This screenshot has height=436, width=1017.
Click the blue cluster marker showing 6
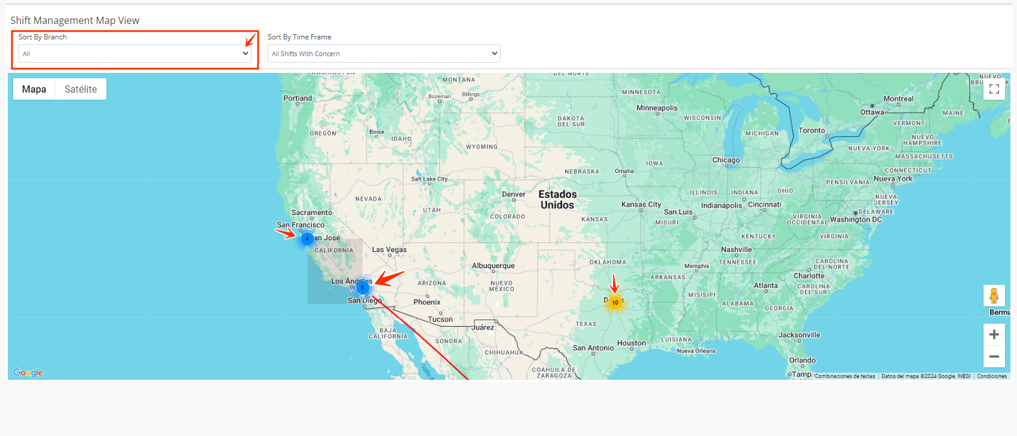click(x=362, y=288)
